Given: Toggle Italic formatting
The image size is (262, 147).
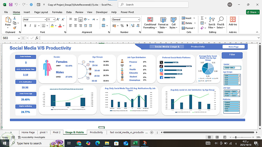Looking at the screenshot, I should pyautogui.click(x=30, y=26).
